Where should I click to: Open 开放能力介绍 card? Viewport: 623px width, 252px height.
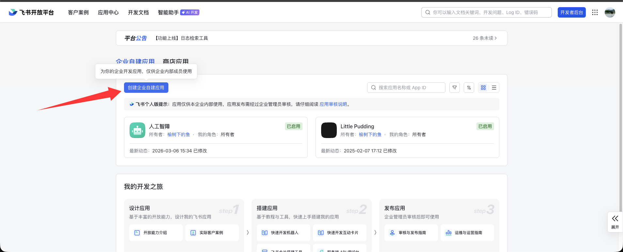(x=156, y=233)
